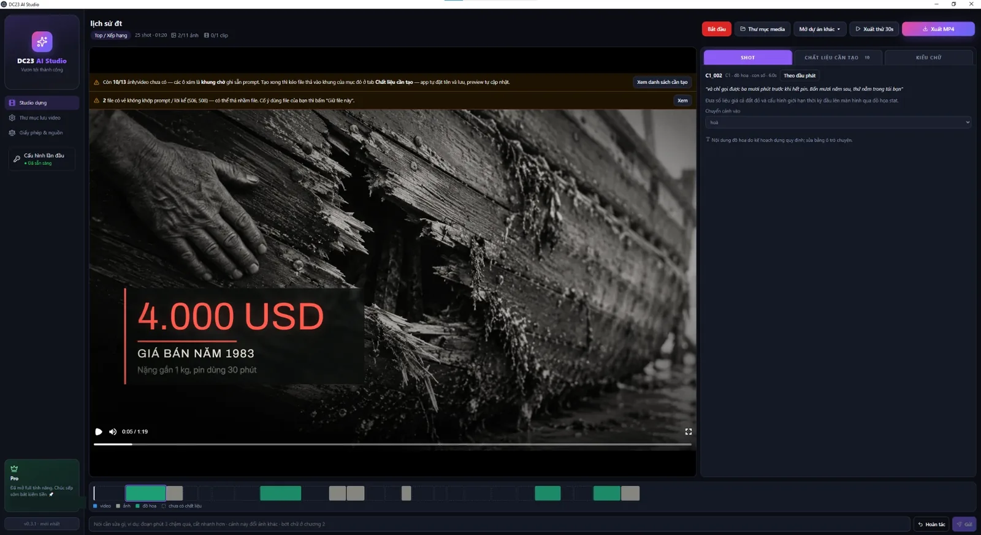
Task: Switch to the Kiểu chữ tab
Action: point(928,58)
